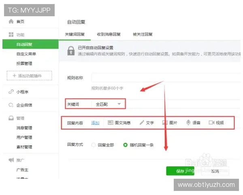Open 消息管理 in the sidebar
This screenshot has width=243, height=195.
click(x=24, y=128)
